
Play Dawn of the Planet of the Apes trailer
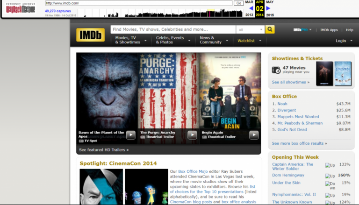(x=131, y=135)
